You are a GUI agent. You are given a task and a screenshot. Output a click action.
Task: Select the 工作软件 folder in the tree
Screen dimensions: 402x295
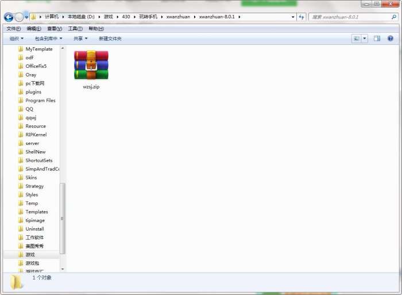click(31, 237)
